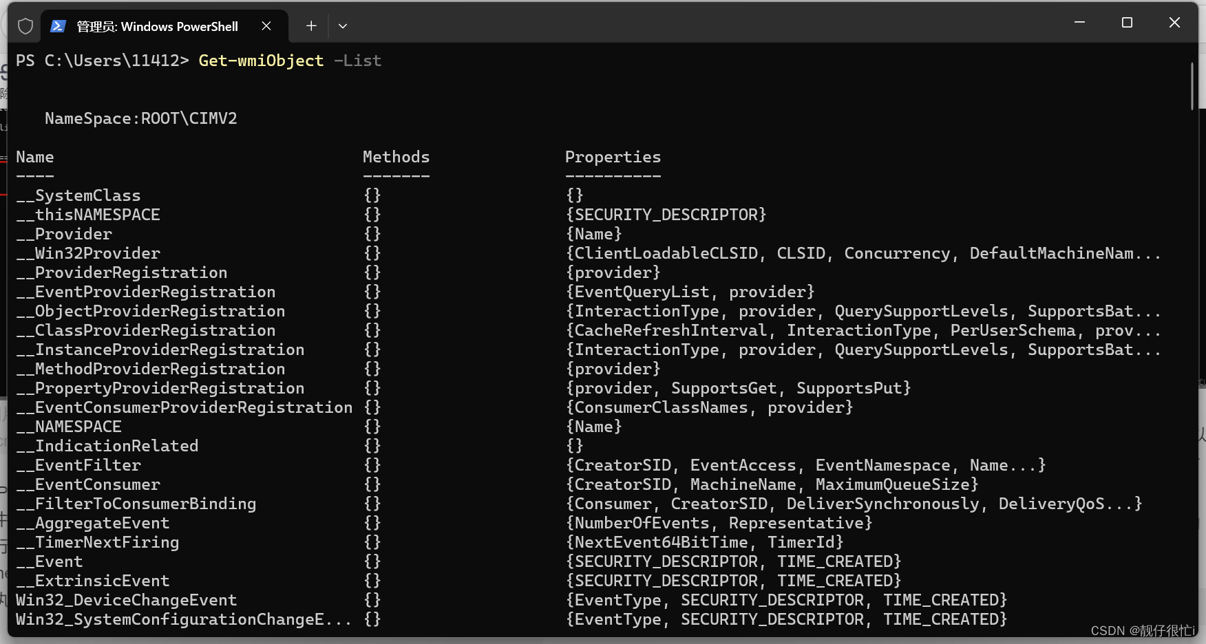Click the {NextEvent64BitTime, TimerId} properties text
The width and height of the screenshot is (1206, 644).
705,542
